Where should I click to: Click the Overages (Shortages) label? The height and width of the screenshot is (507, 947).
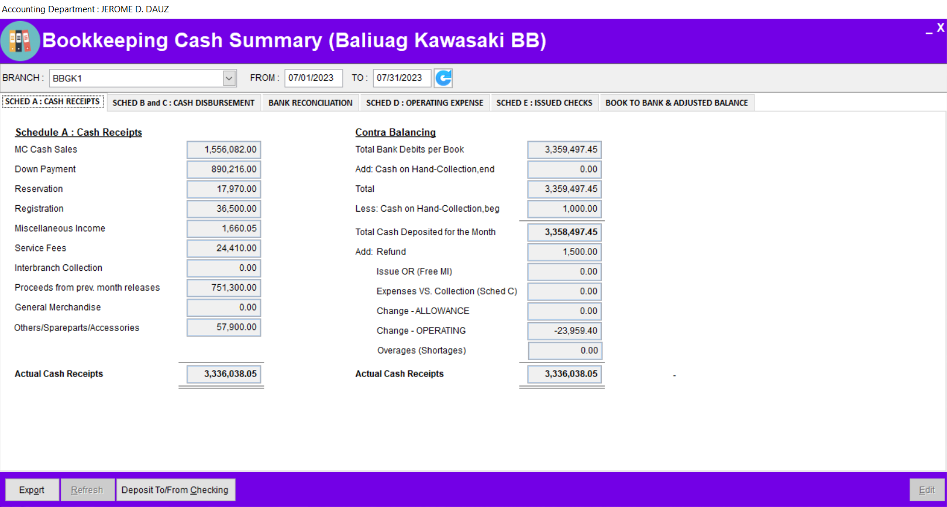tap(421, 351)
